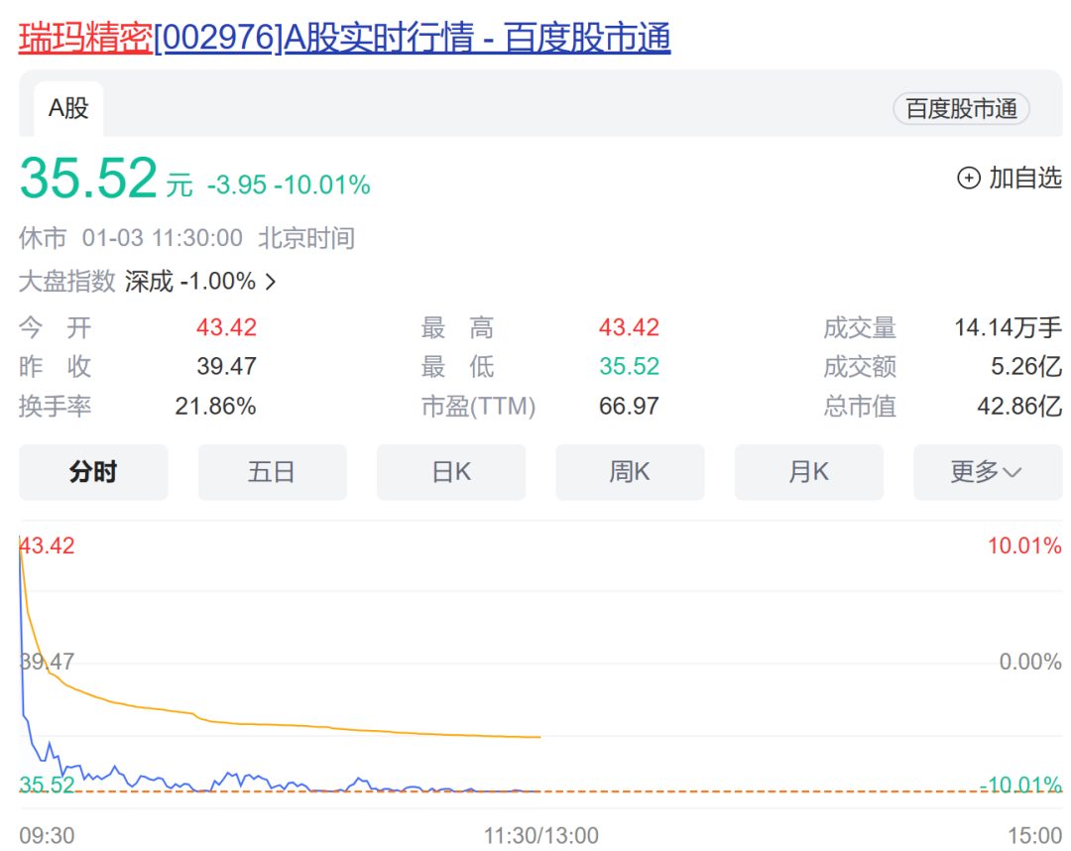Click 总市值 value 42.86亿

point(1019,407)
